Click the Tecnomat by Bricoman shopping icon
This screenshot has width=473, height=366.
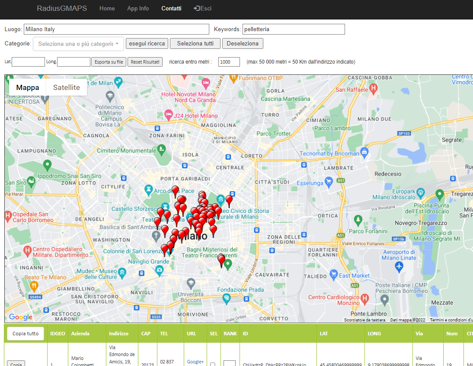pyautogui.click(x=364, y=152)
